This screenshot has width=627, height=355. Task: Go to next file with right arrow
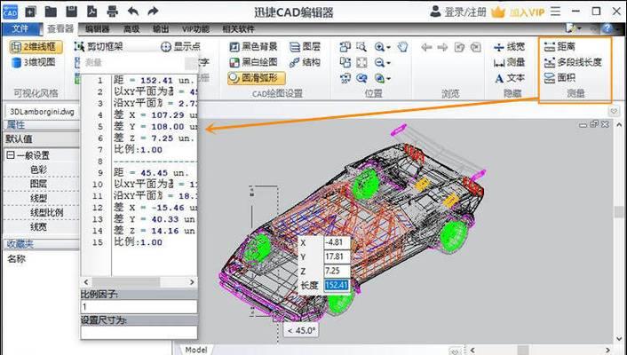pos(442,48)
